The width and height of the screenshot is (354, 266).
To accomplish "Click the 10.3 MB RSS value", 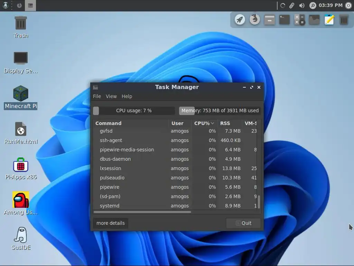I will click(231, 178).
